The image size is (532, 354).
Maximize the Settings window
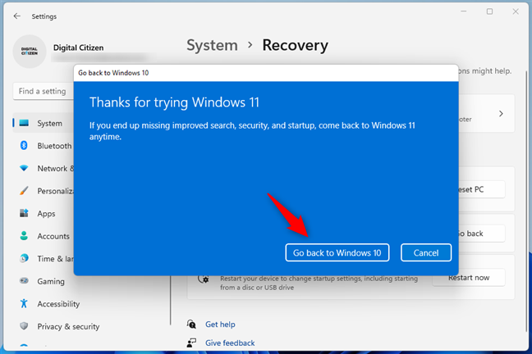tap(489, 11)
